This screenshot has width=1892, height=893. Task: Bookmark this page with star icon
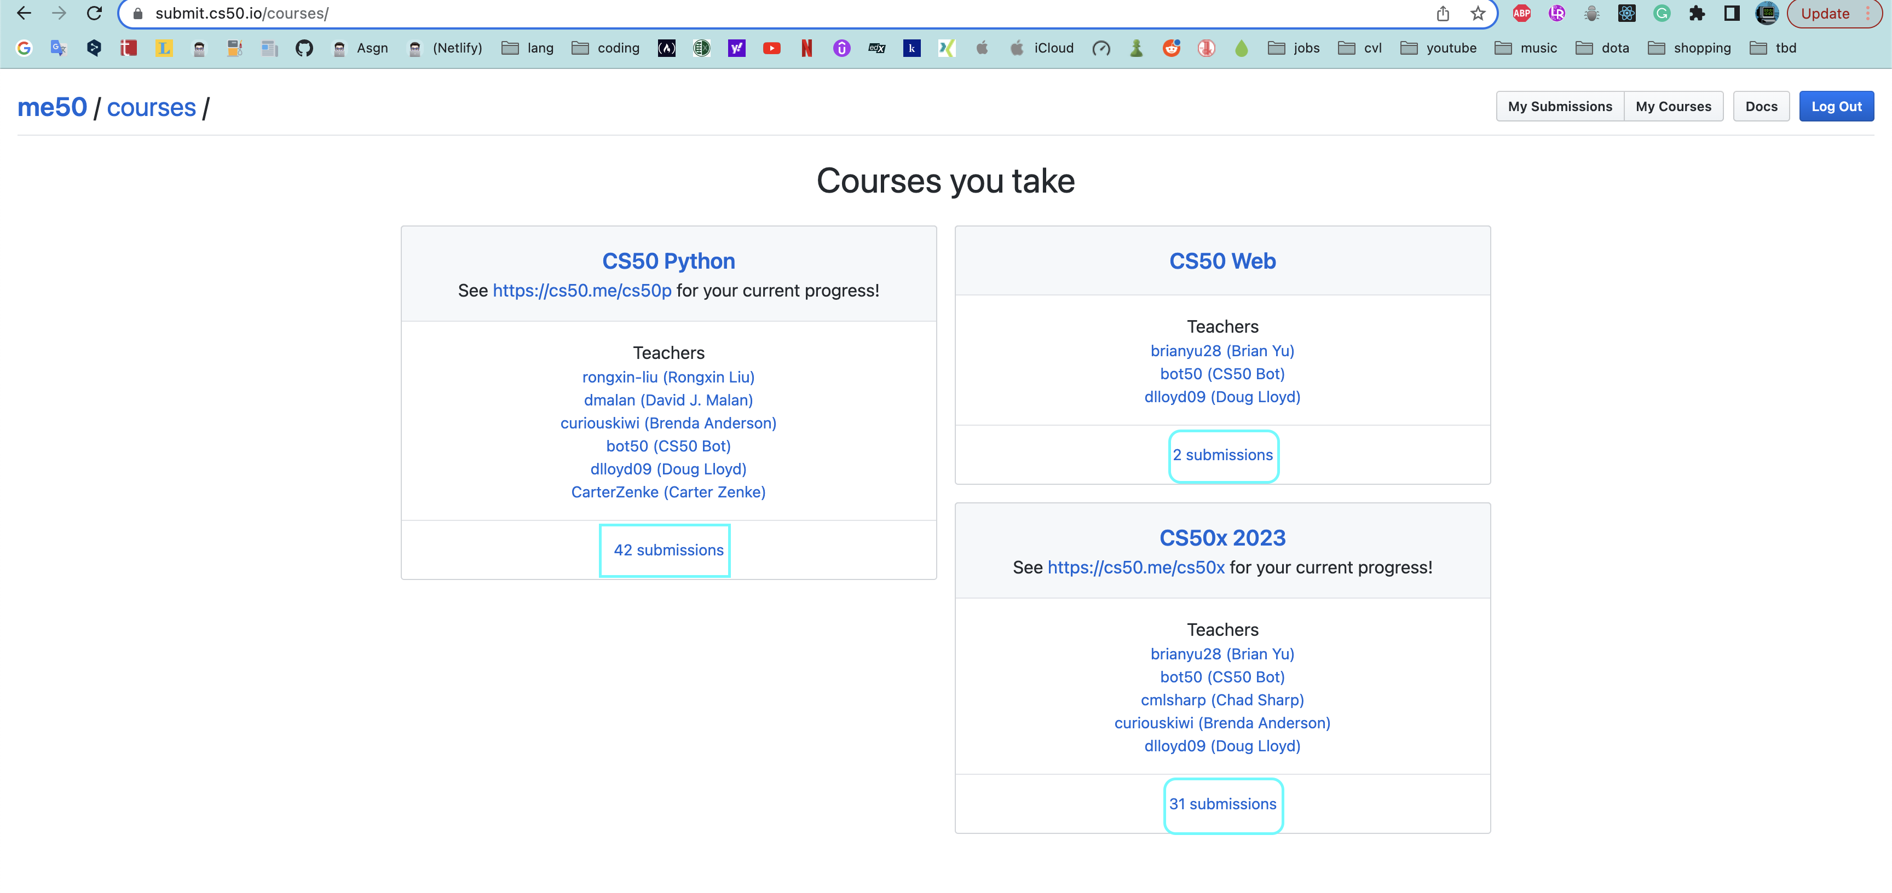point(1478,13)
